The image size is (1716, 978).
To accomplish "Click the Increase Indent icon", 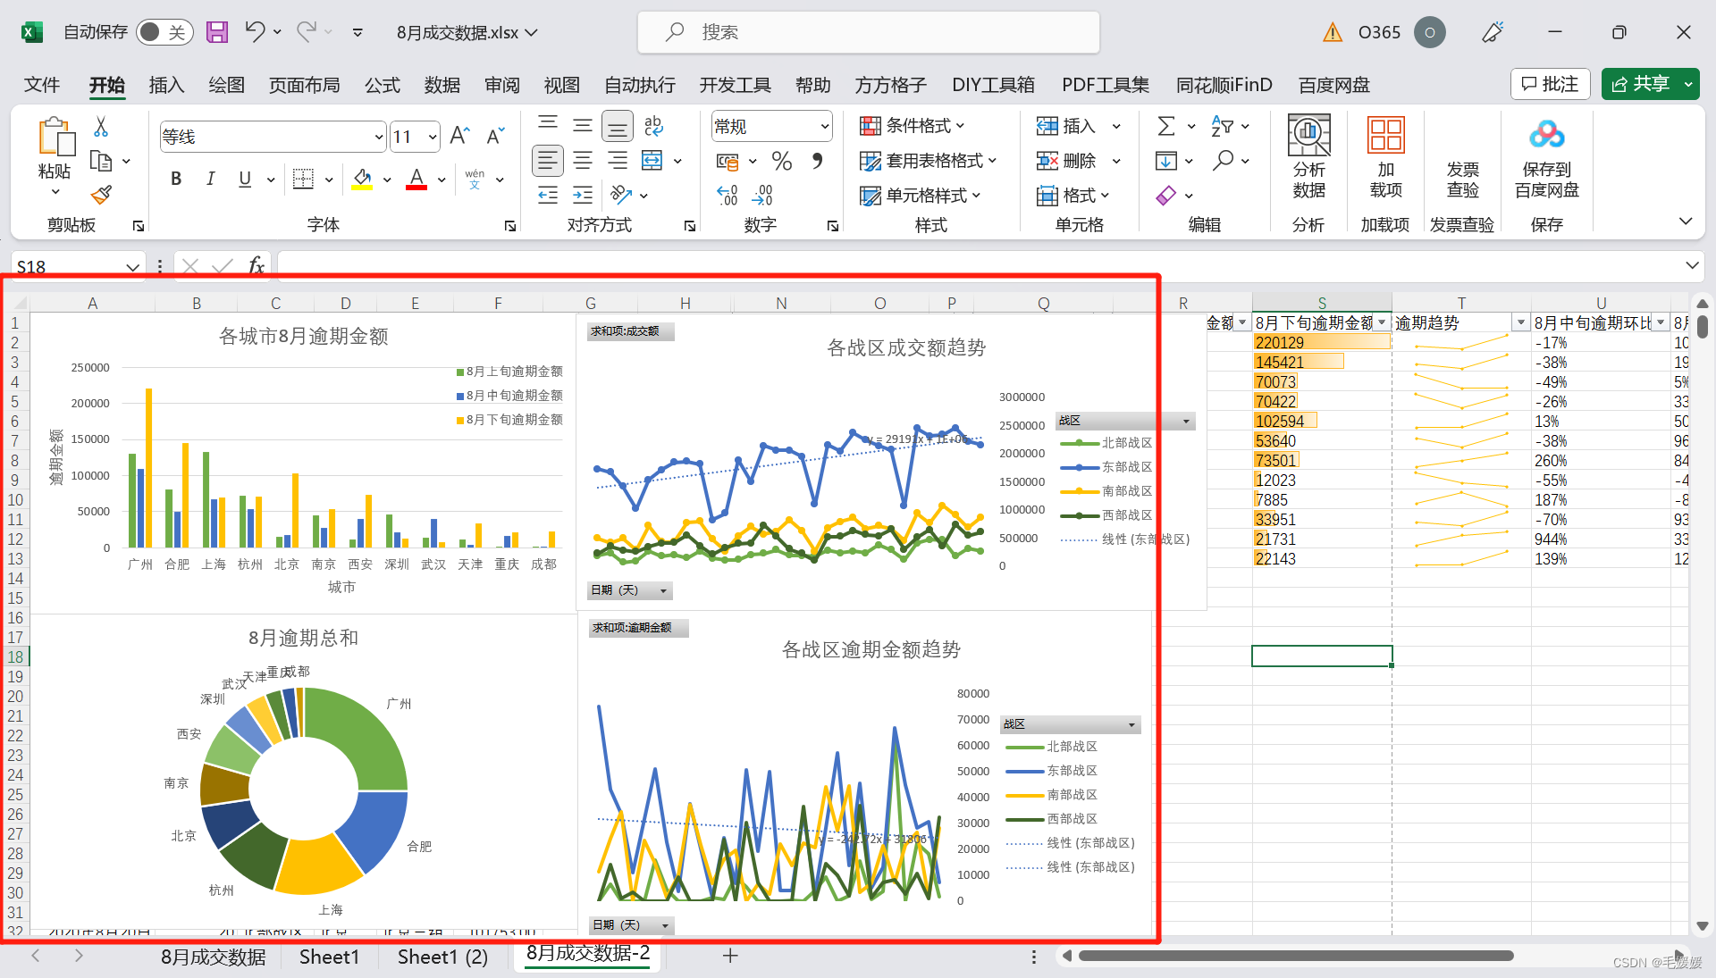I will click(x=583, y=195).
